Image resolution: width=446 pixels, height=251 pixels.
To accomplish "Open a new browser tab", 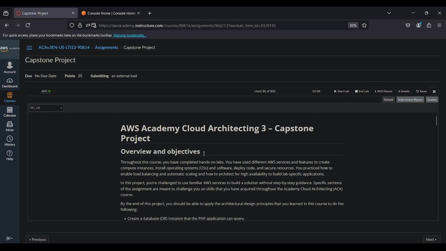I will (149, 13).
